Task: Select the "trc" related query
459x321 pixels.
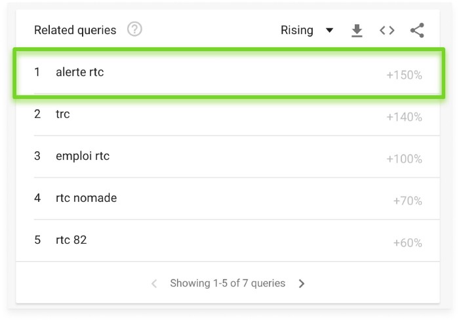Action: click(63, 114)
